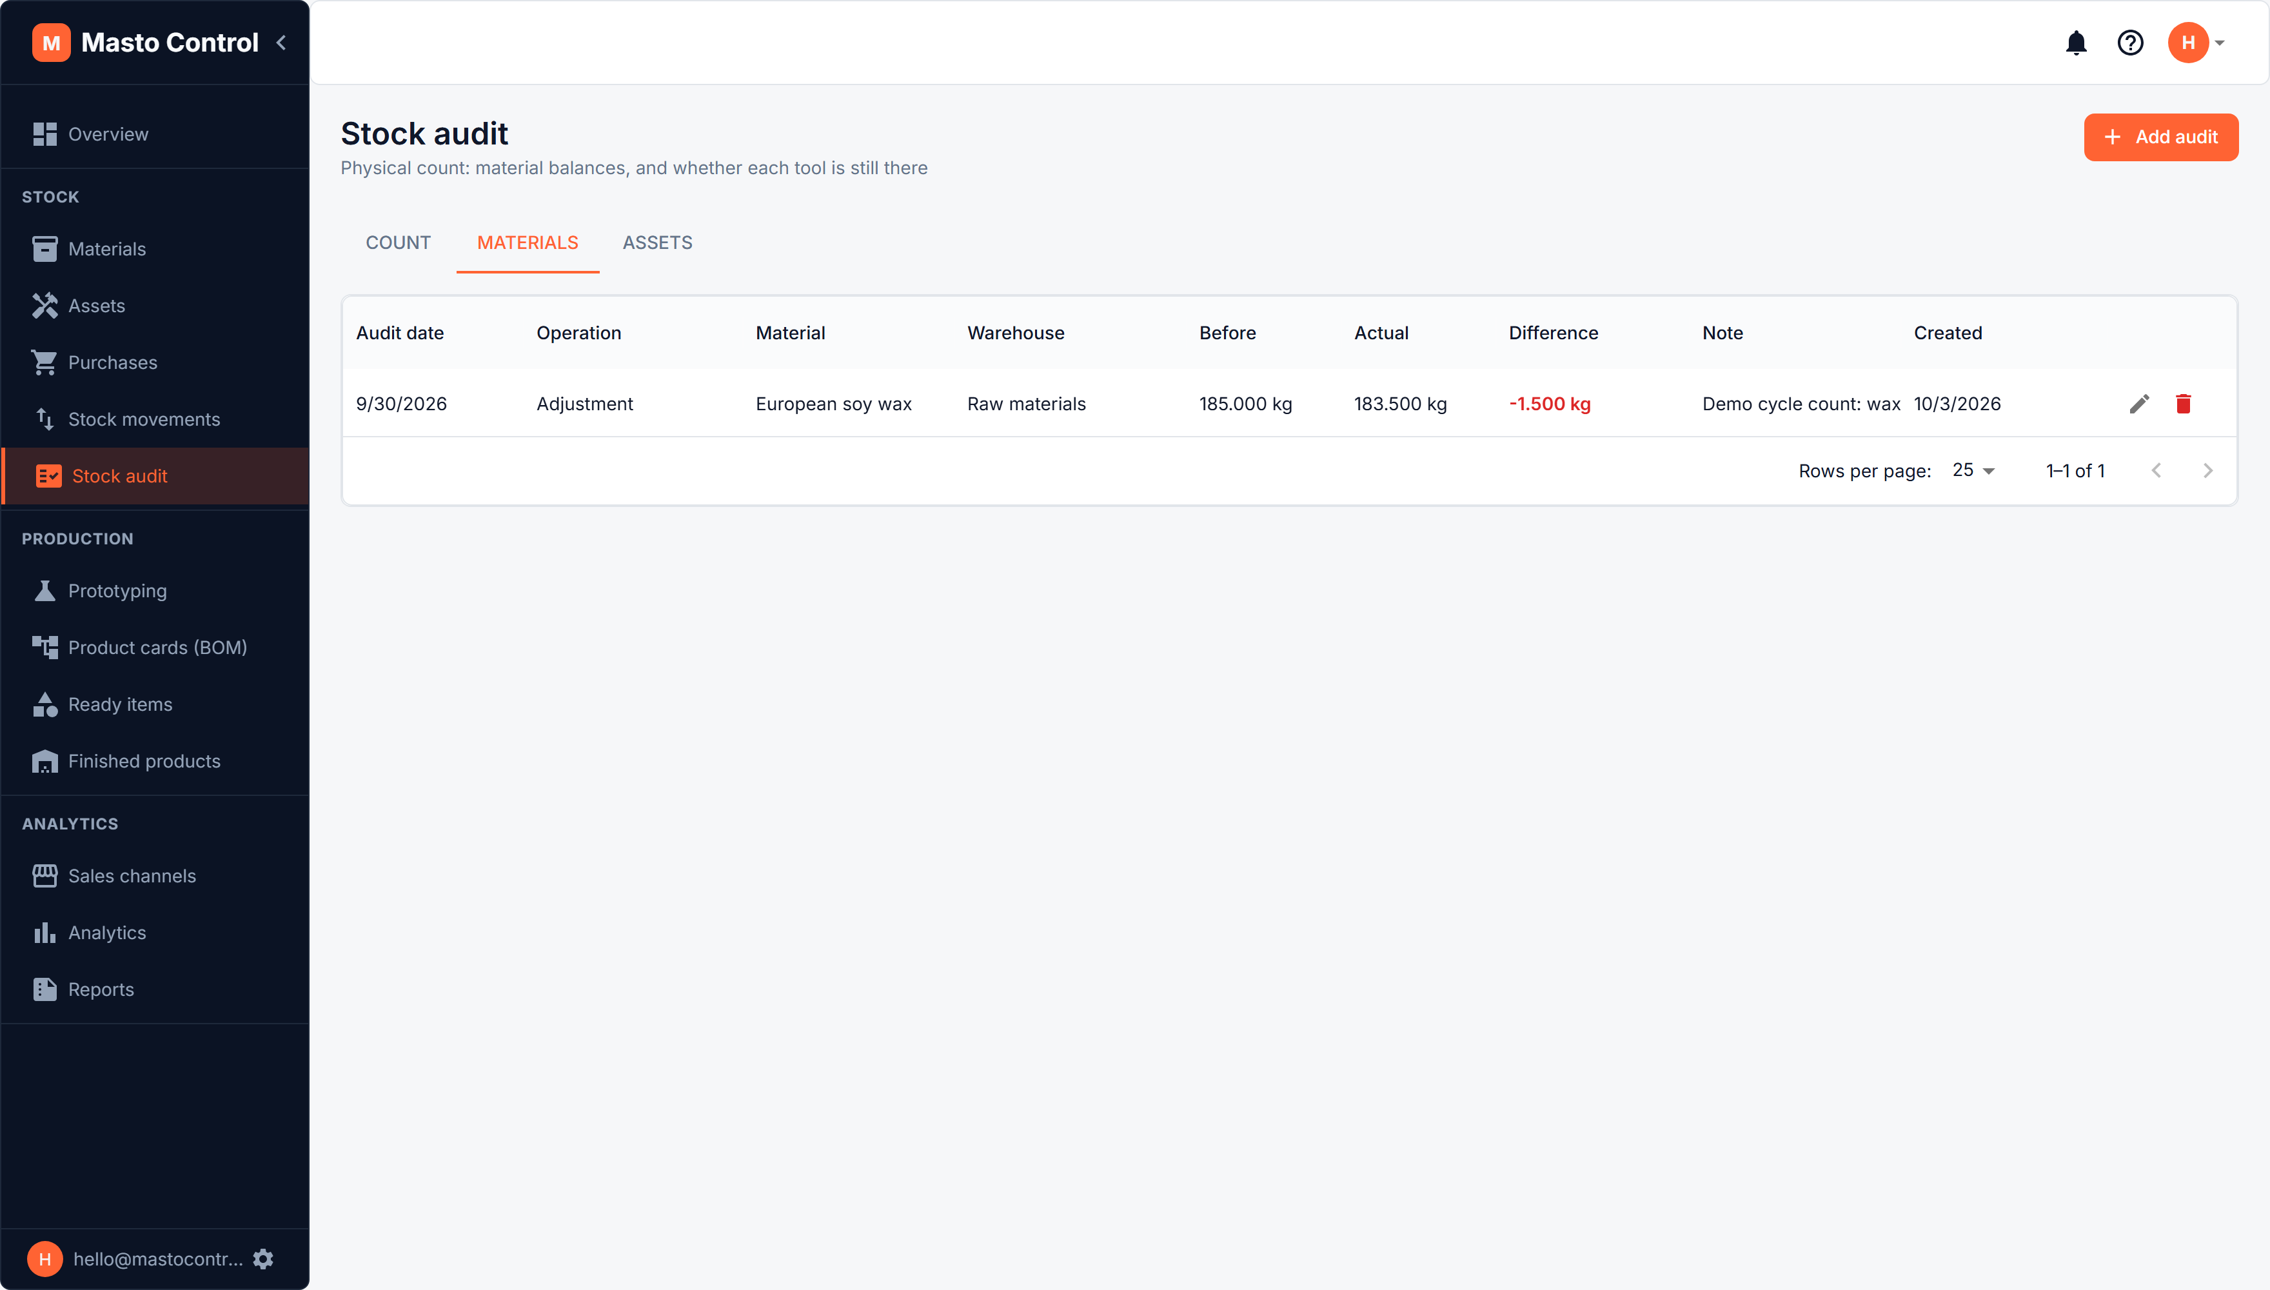This screenshot has width=2270, height=1290.
Task: Open Finished products page
Action: tap(155, 761)
